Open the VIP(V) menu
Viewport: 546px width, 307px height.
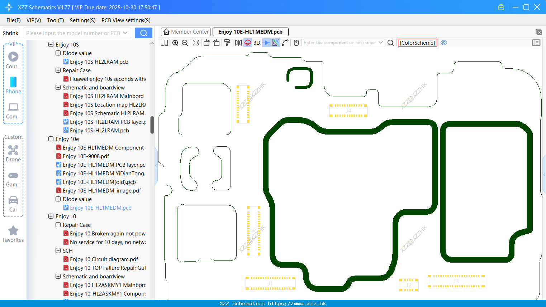coord(34,20)
